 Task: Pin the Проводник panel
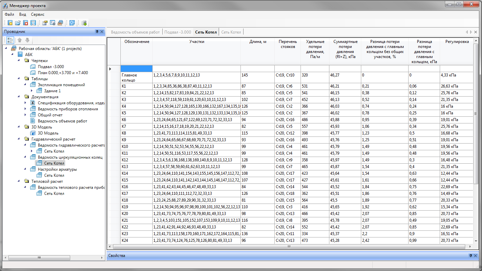coord(97,32)
